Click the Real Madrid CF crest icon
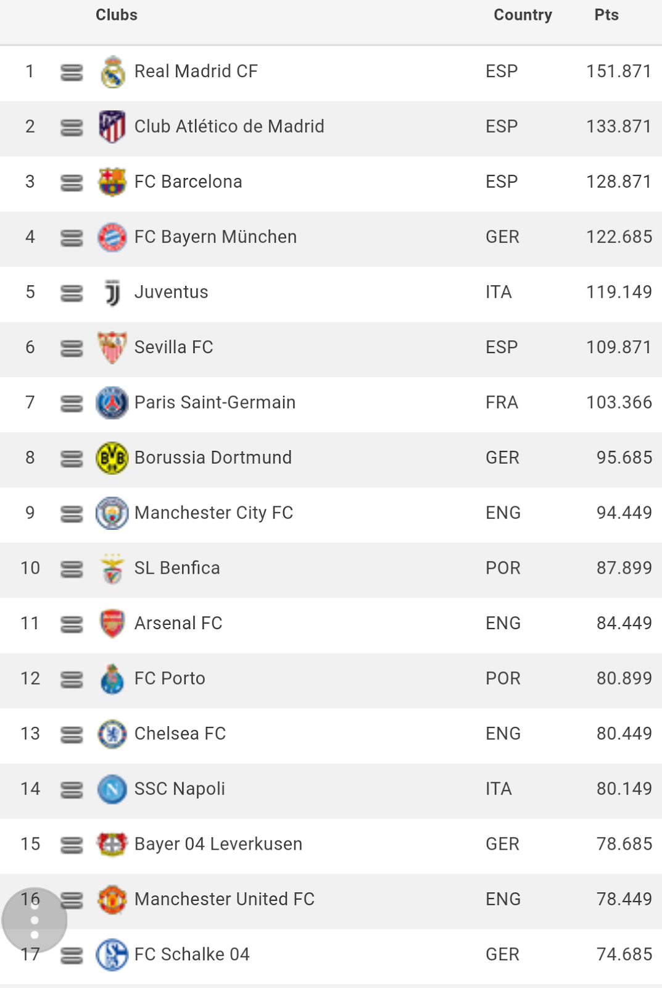 112,72
